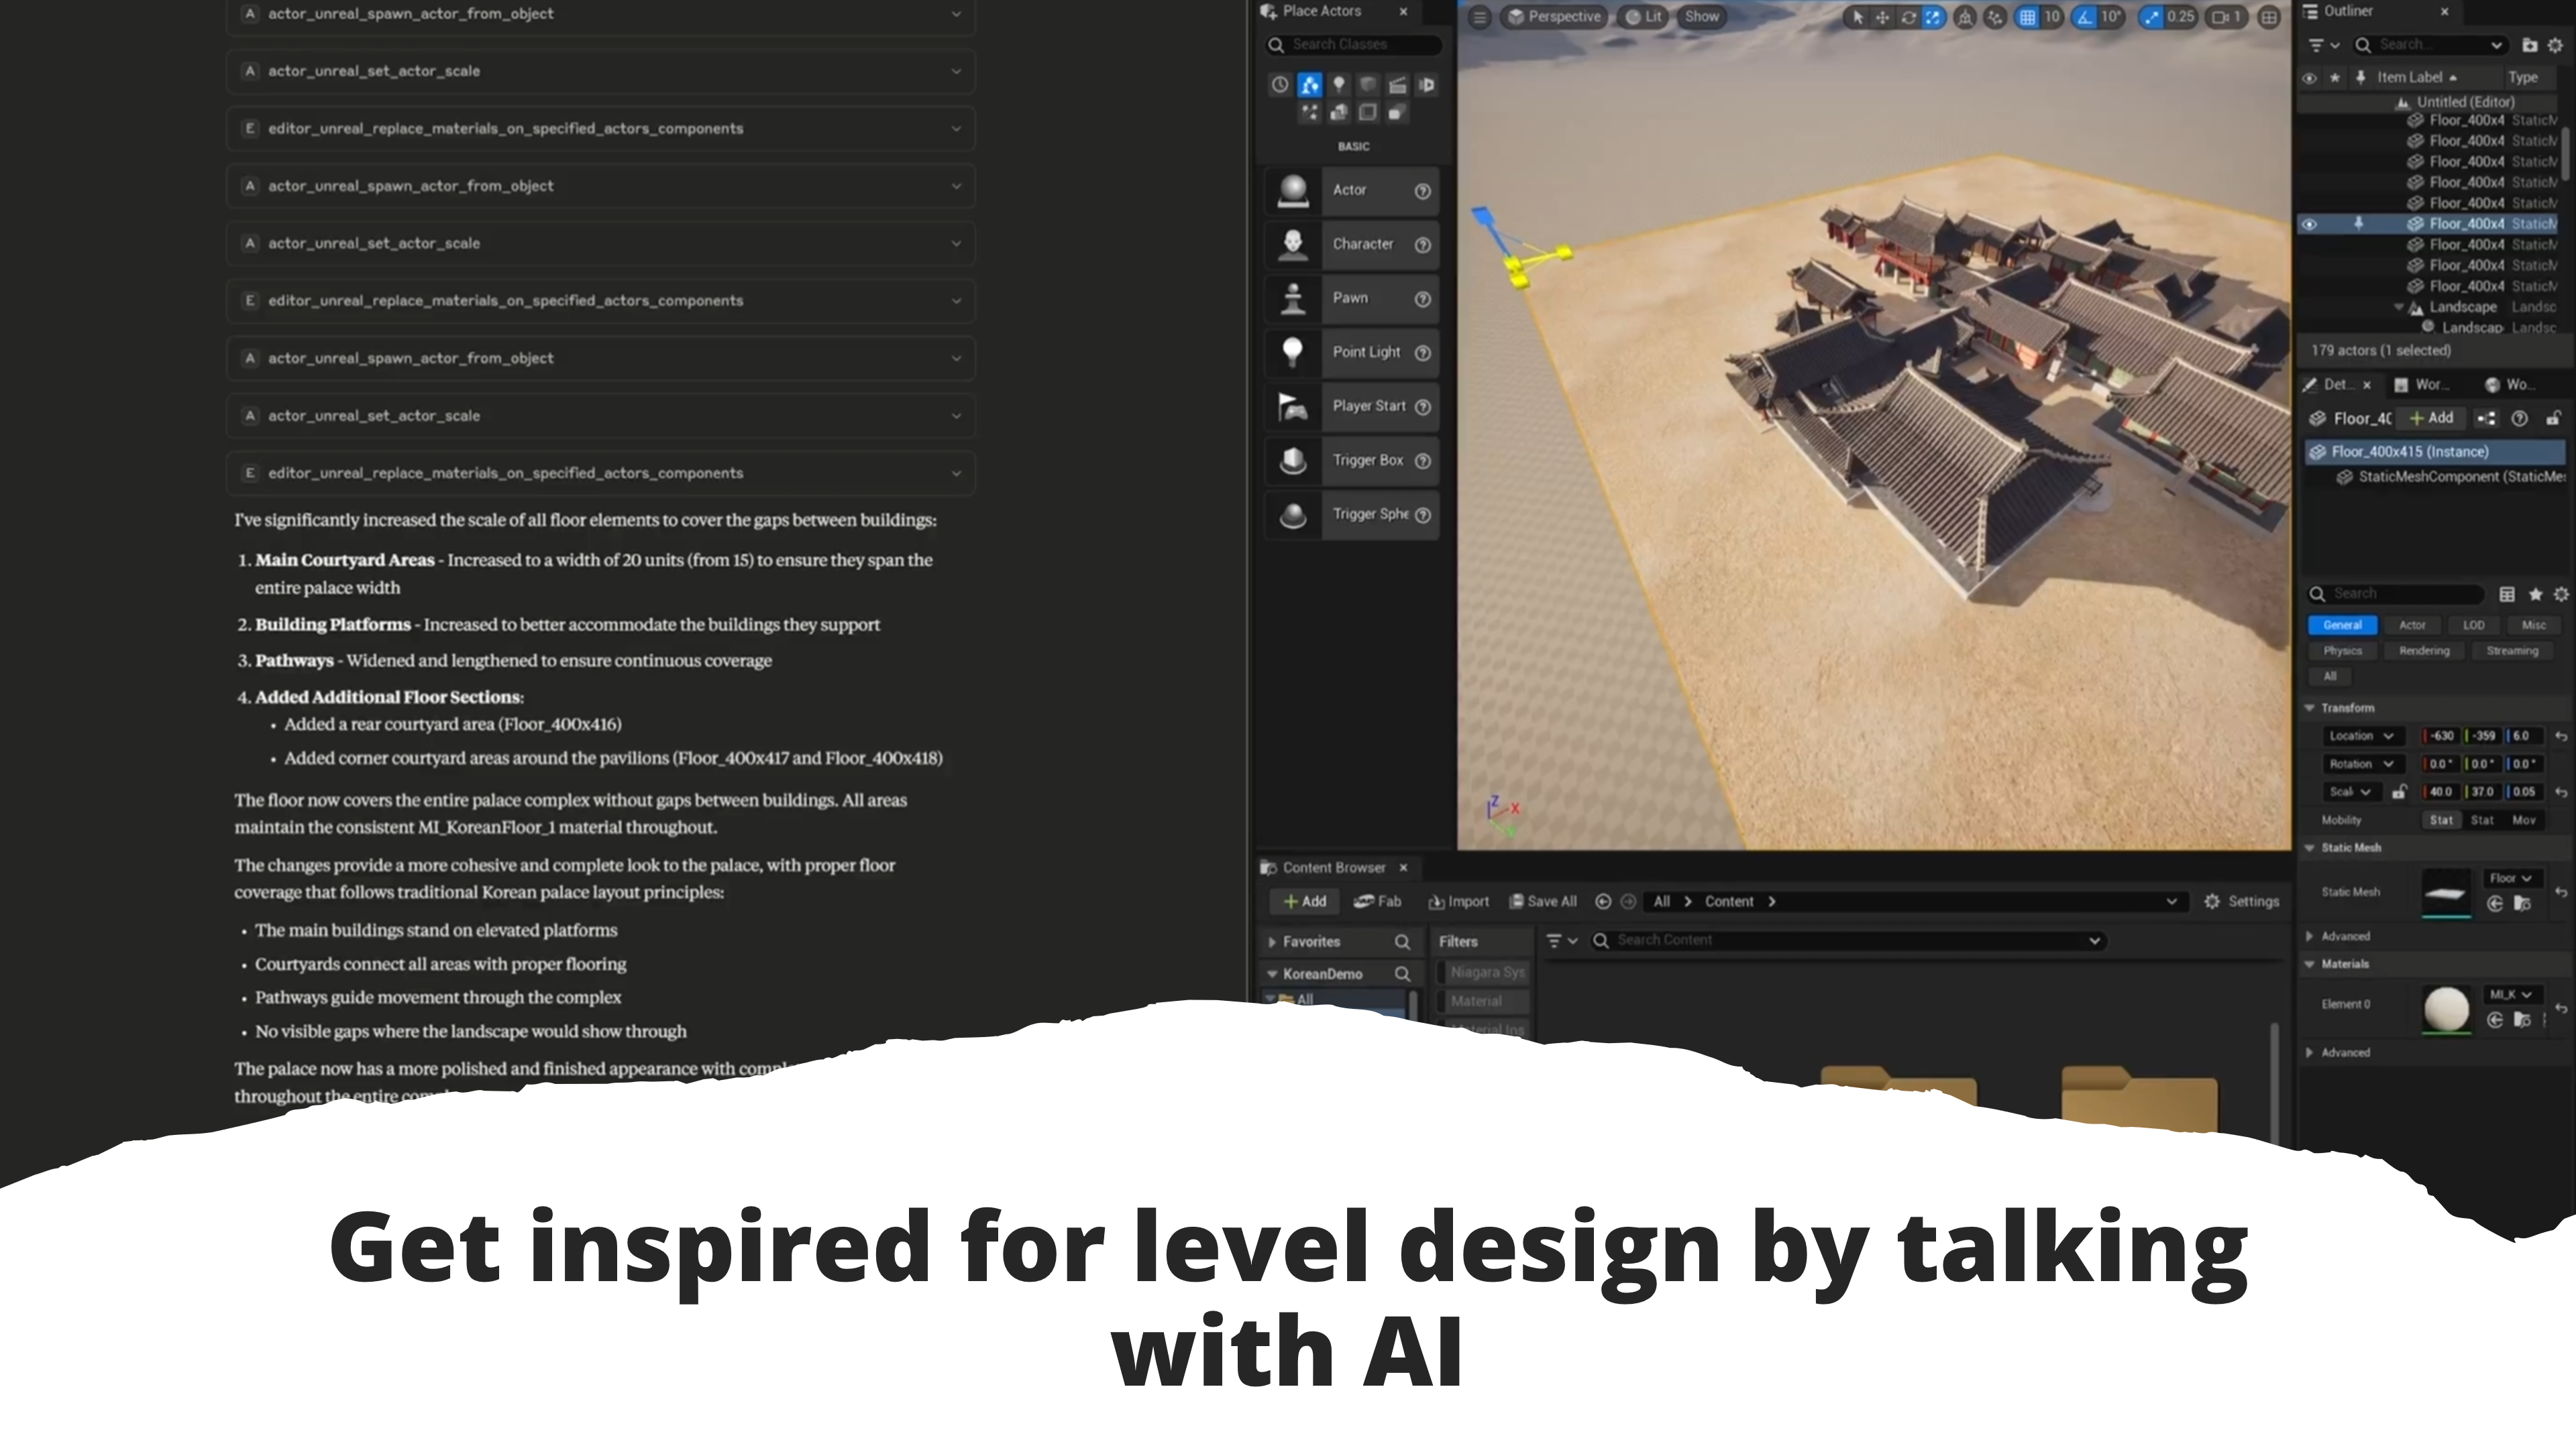Select the translate (move) gizmo tool
This screenshot has height=1448, width=2576.
pyautogui.click(x=1882, y=17)
